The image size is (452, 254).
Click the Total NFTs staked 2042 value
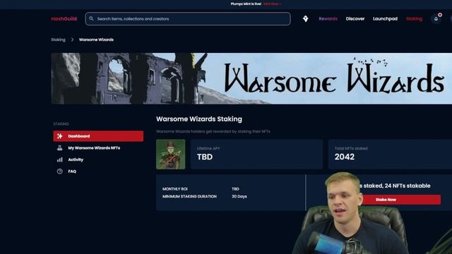tap(345, 157)
